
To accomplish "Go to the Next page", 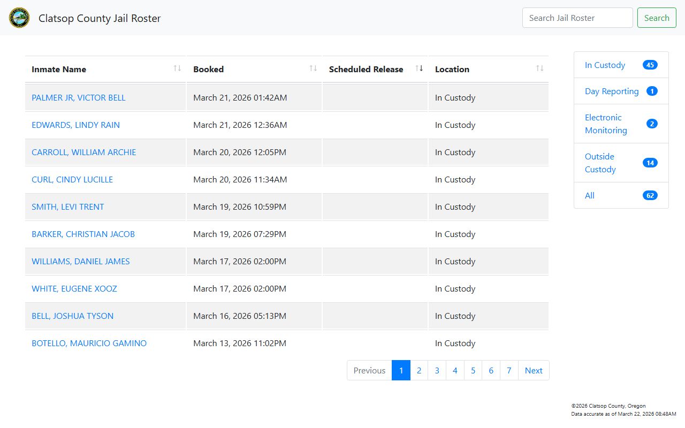I will [x=533, y=371].
